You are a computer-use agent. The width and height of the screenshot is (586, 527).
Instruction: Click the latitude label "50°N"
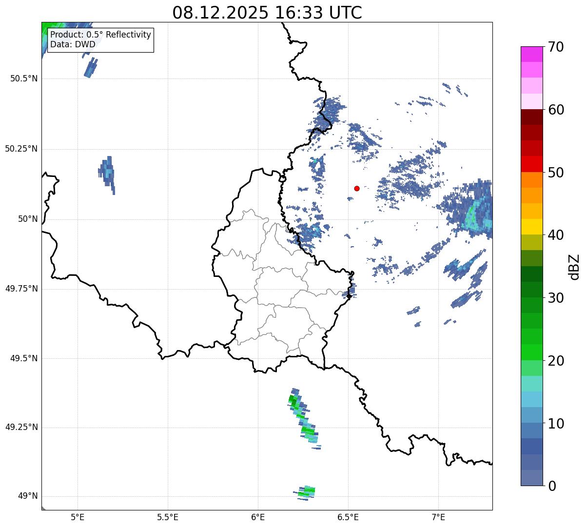[28, 219]
